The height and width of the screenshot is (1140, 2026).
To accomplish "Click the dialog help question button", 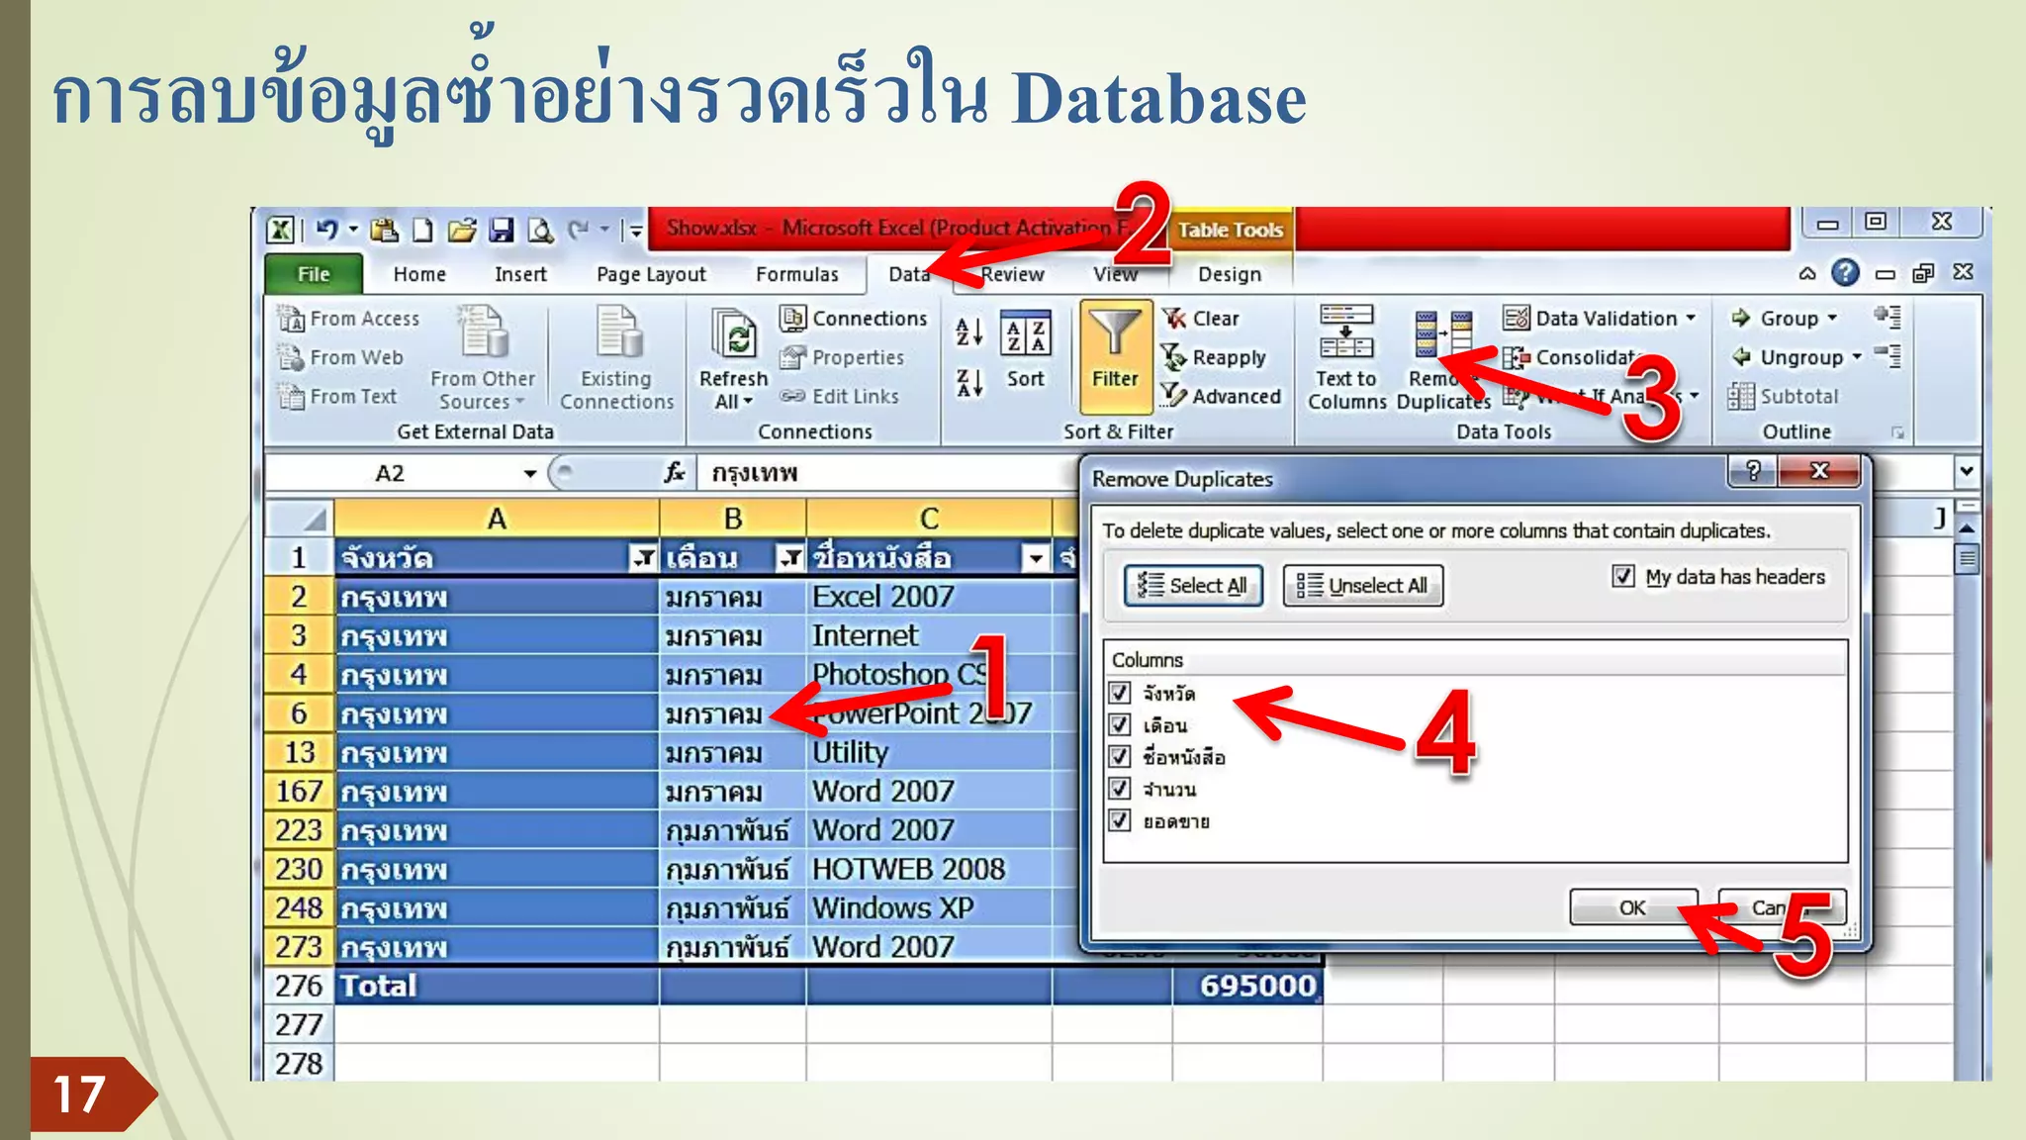I will point(1752,470).
